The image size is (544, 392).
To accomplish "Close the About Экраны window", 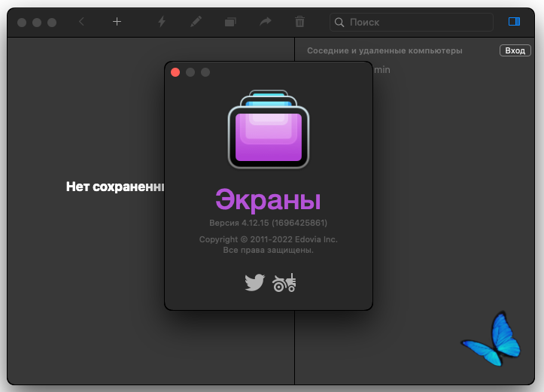I will coord(175,72).
